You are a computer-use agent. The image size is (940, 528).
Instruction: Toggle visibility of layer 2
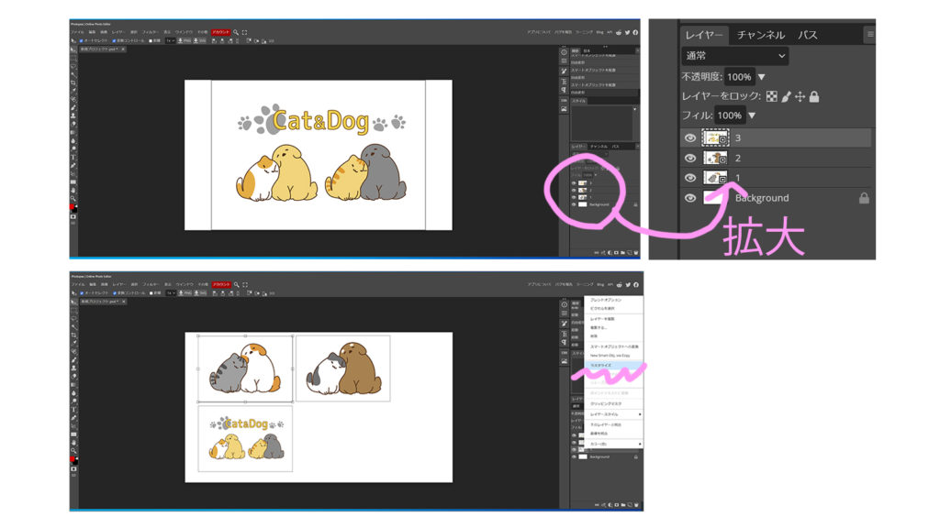click(x=690, y=158)
